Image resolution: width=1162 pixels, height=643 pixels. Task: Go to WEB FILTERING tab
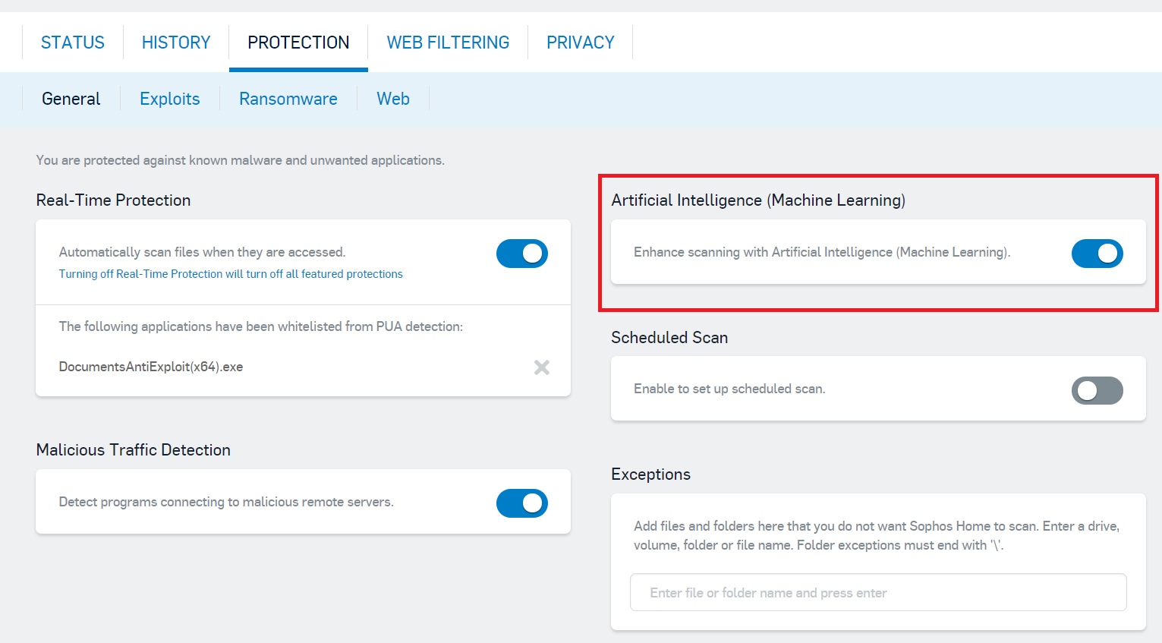[448, 43]
